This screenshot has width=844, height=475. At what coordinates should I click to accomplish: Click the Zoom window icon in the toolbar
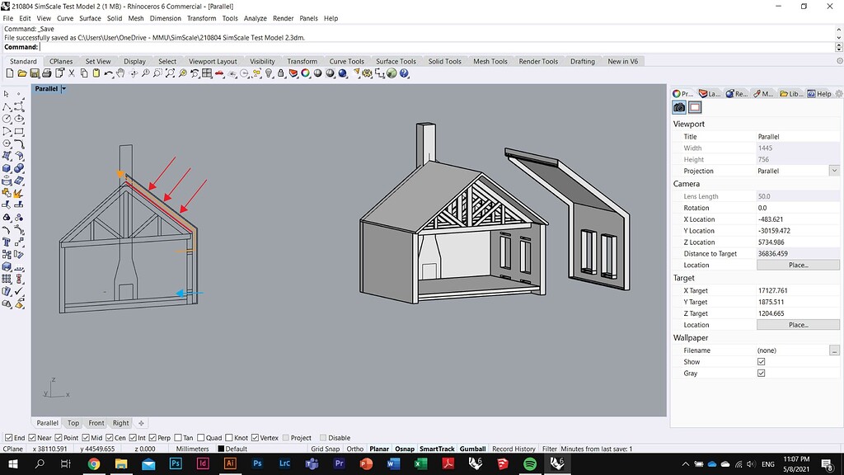coord(157,73)
